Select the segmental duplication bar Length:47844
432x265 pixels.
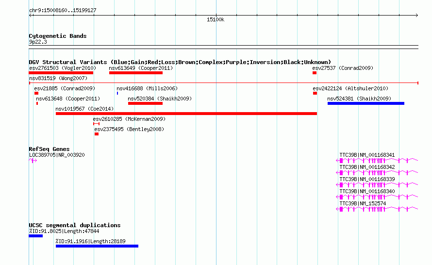pyautogui.click(x=35, y=236)
